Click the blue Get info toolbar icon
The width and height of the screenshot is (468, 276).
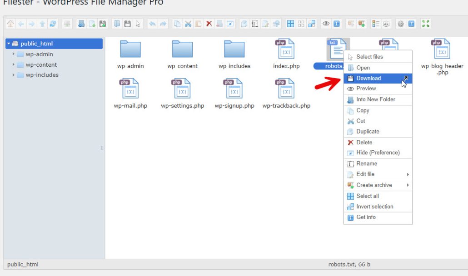point(336,24)
